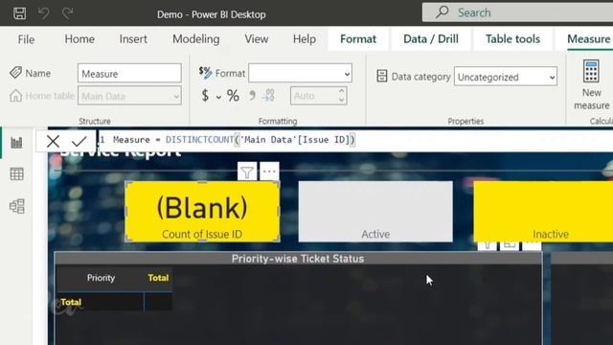Decrease decimal places with down stepper
The height and width of the screenshot is (345, 613).
coord(341,100)
